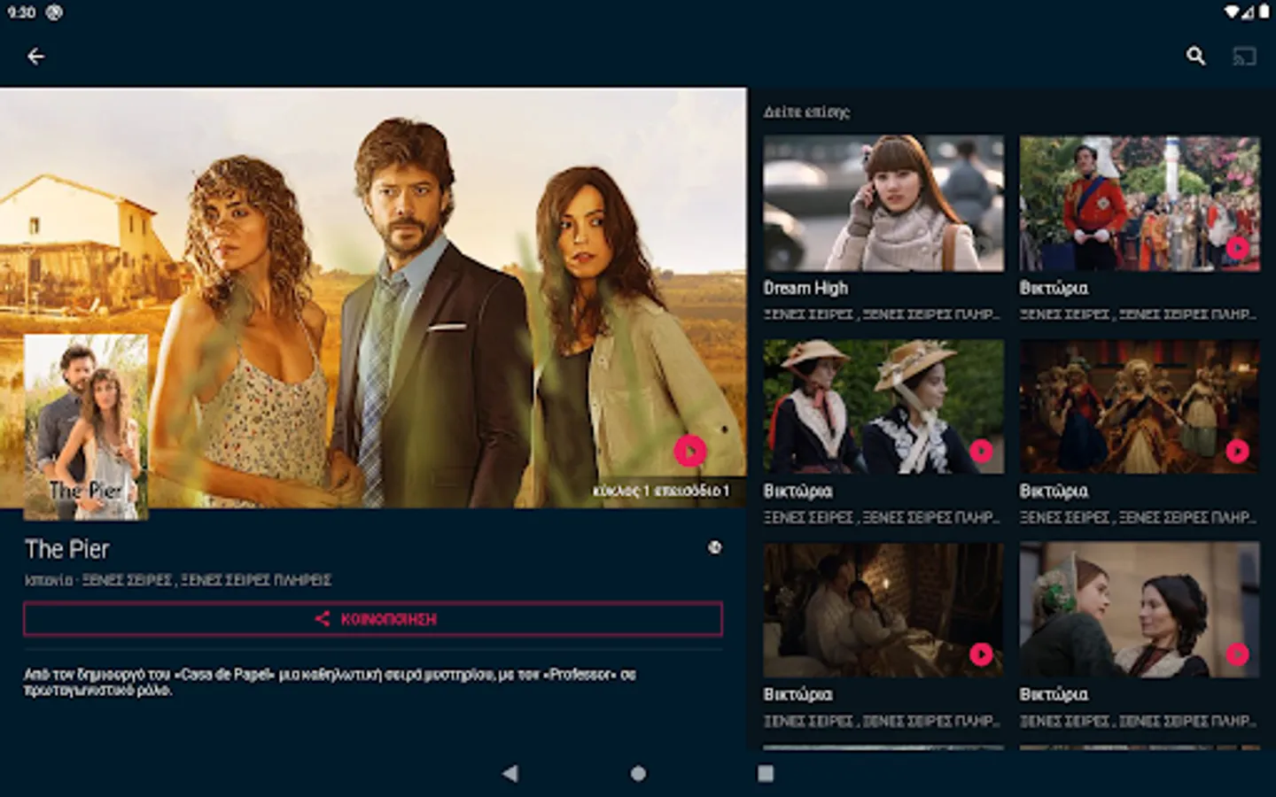
Task: Click the series description mentioning Casa de Papel
Action: 330,682
